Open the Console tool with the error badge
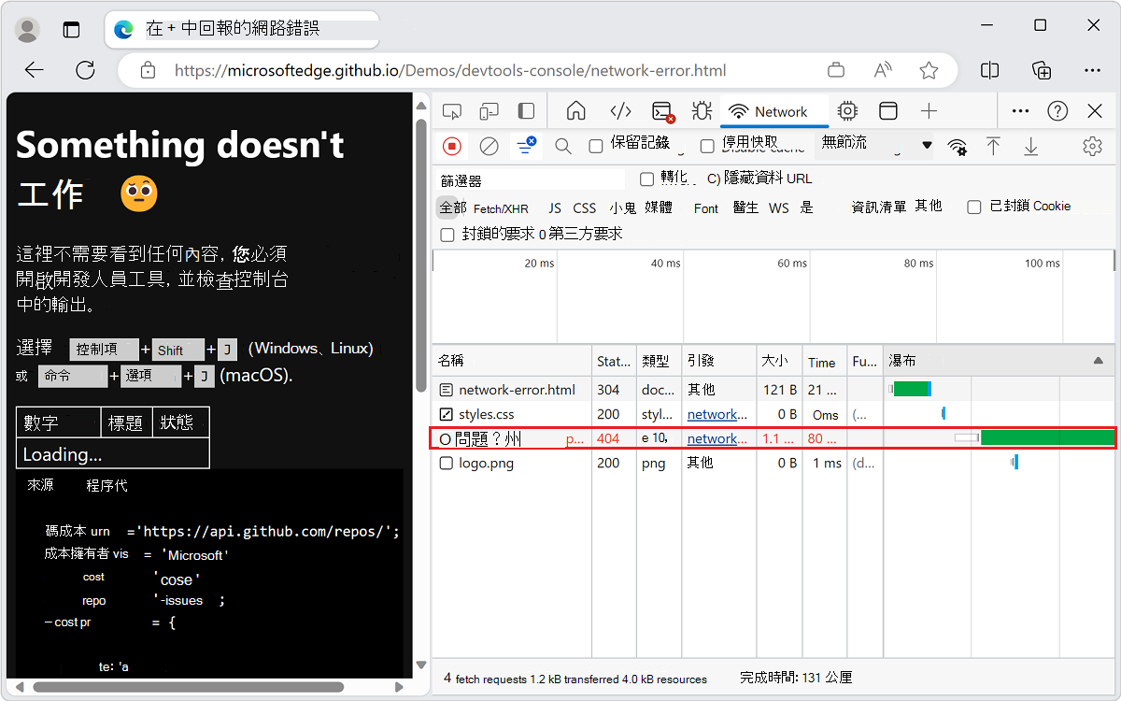Viewport: 1121px width, 701px height. click(660, 110)
